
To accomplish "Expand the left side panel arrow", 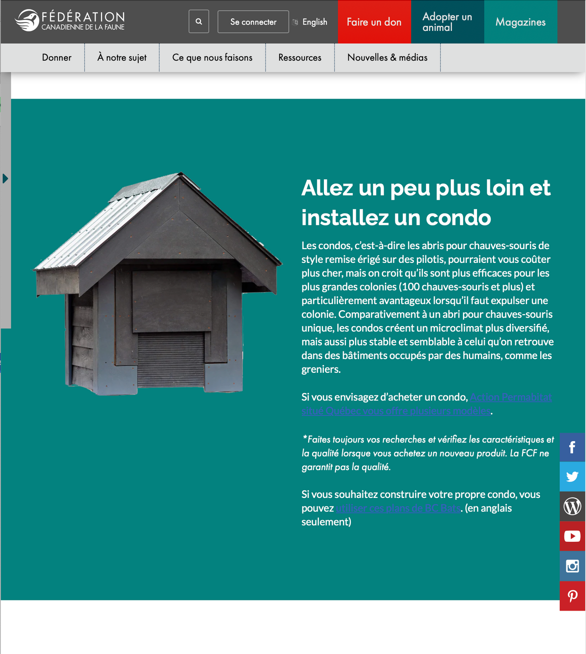I will [x=5, y=179].
